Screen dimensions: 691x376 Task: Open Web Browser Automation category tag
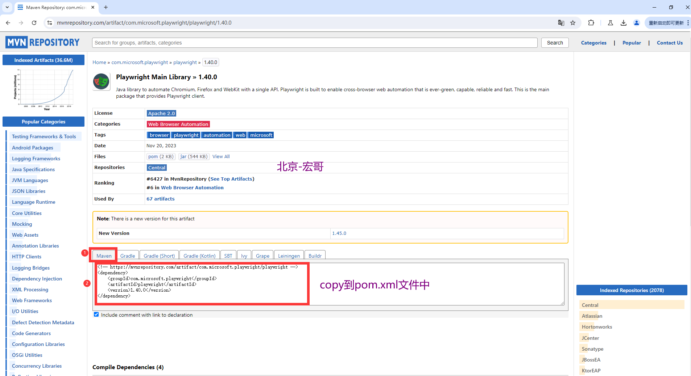point(178,124)
